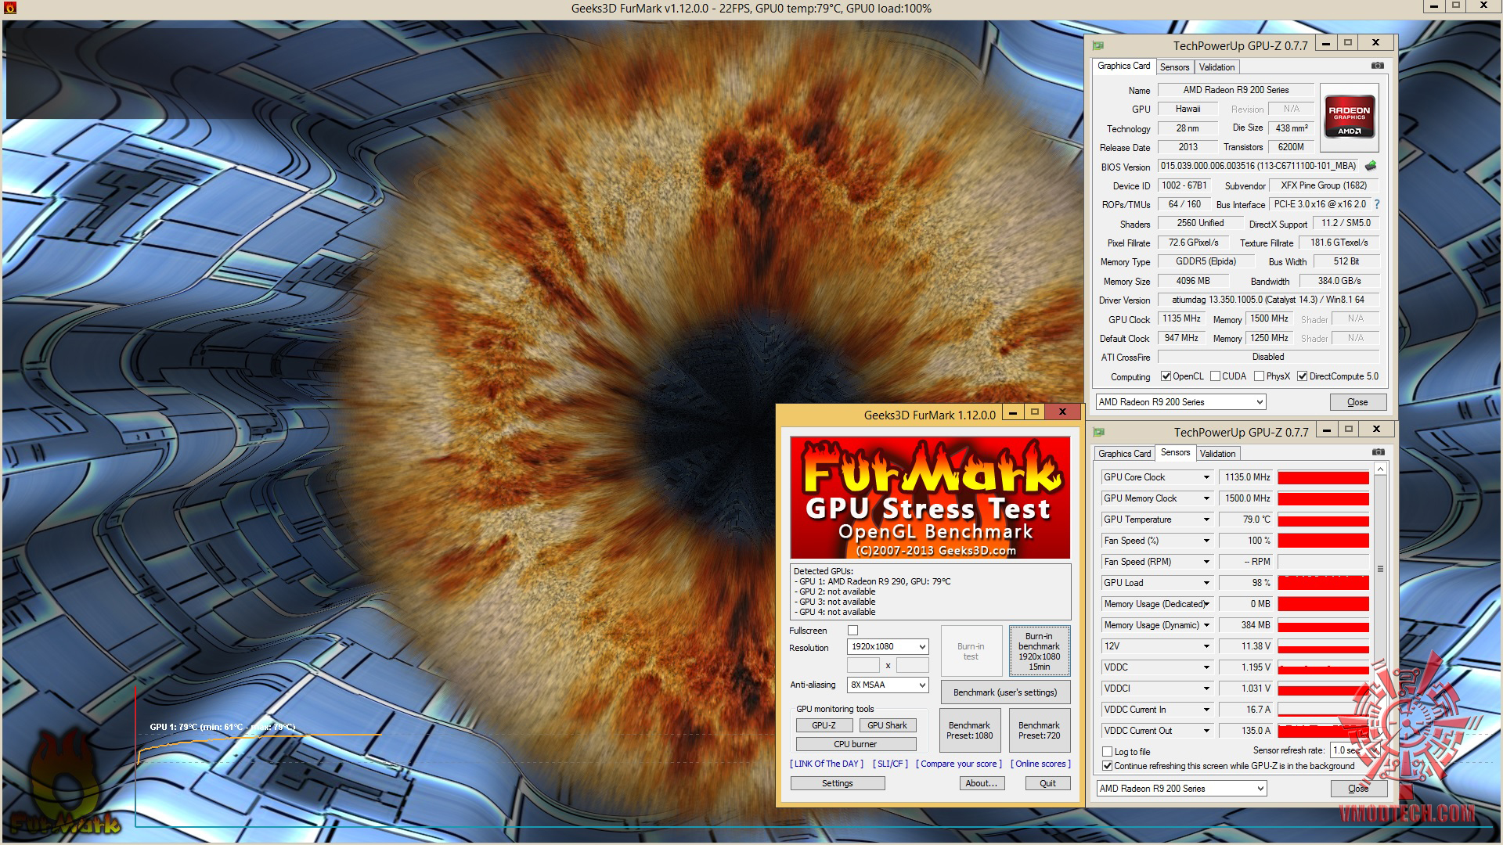Image resolution: width=1503 pixels, height=845 pixels.
Task: Expand the GPU Temperature sensor dropdown
Action: pyautogui.click(x=1206, y=520)
